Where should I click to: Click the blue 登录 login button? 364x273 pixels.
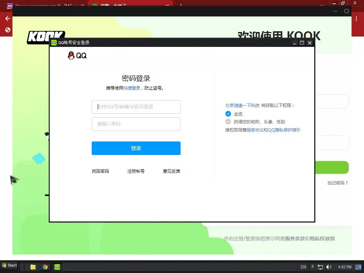(136, 148)
